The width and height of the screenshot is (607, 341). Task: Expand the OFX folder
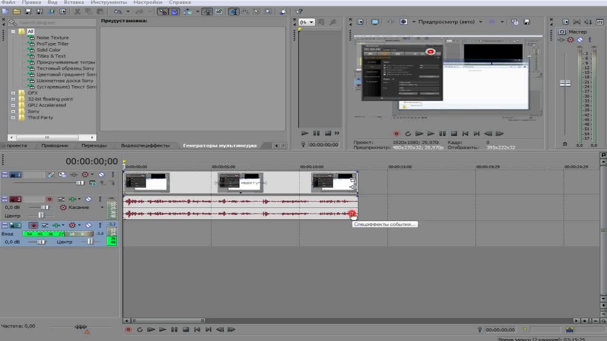[13, 93]
